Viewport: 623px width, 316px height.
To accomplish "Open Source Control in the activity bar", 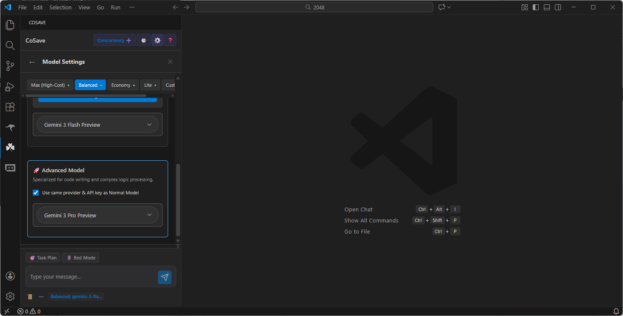I will [x=10, y=66].
